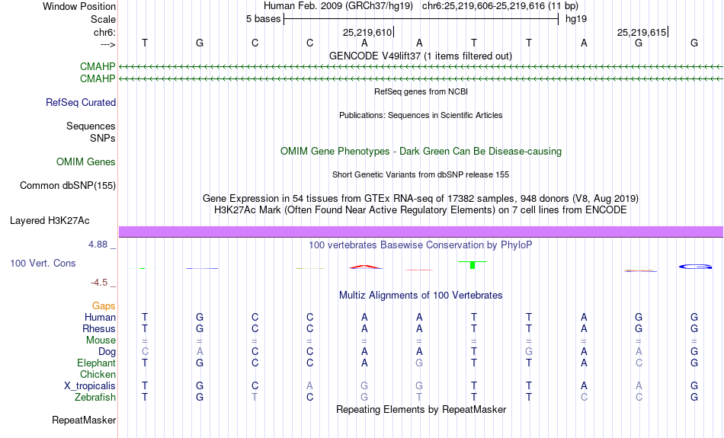Click the 'H3K27Ac Mark' ENCODE title line

421,210
